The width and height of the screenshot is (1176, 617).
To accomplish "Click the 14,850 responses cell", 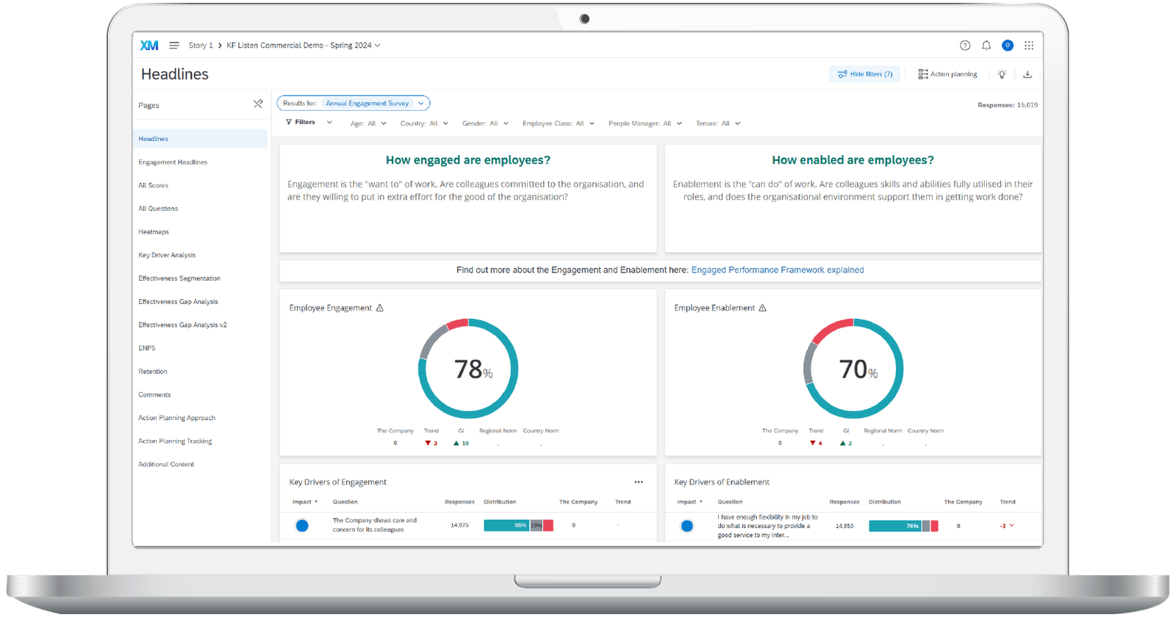I will point(845,526).
